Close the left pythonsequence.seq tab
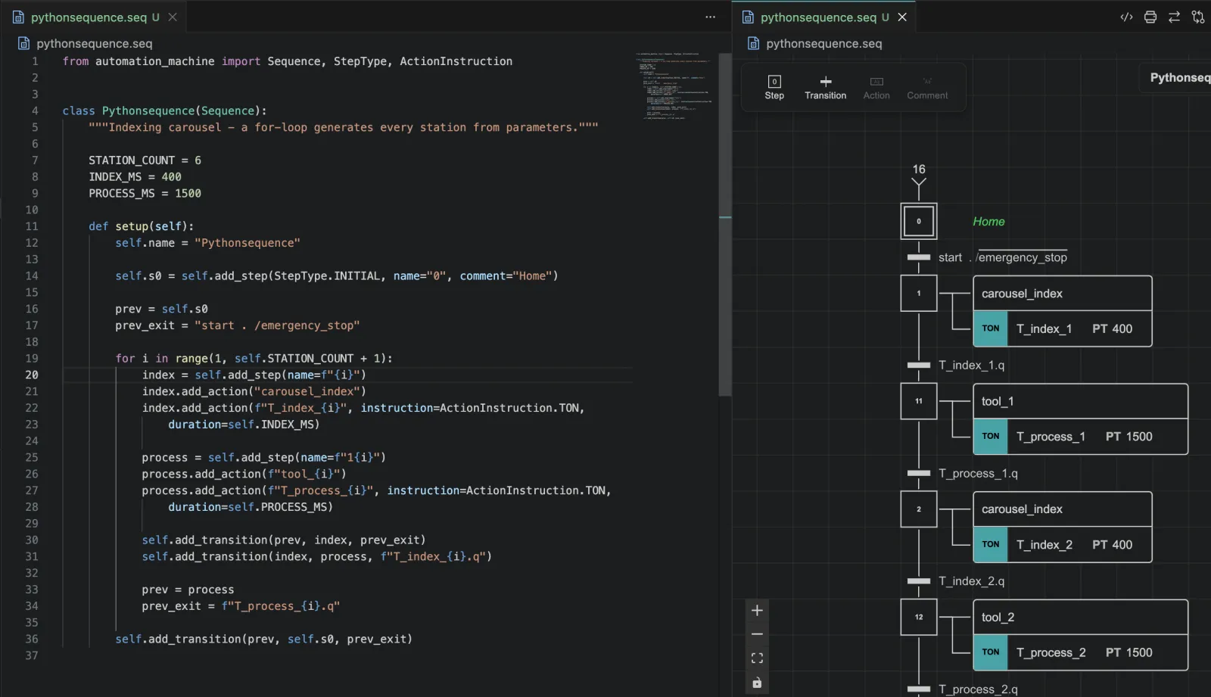 [x=173, y=17]
